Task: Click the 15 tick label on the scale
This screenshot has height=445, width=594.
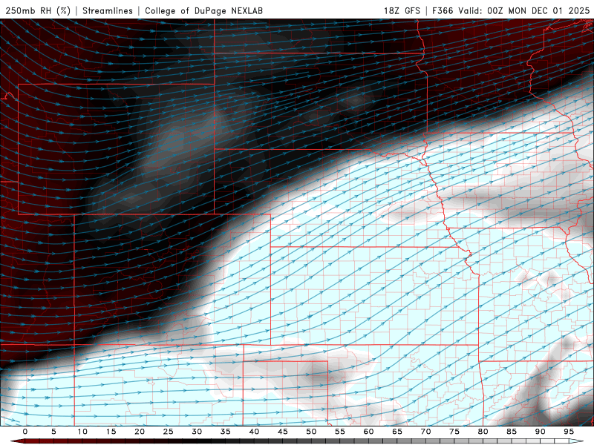Action: [x=111, y=432]
